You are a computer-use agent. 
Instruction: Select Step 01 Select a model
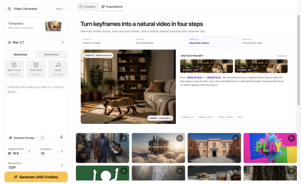click(x=106, y=41)
